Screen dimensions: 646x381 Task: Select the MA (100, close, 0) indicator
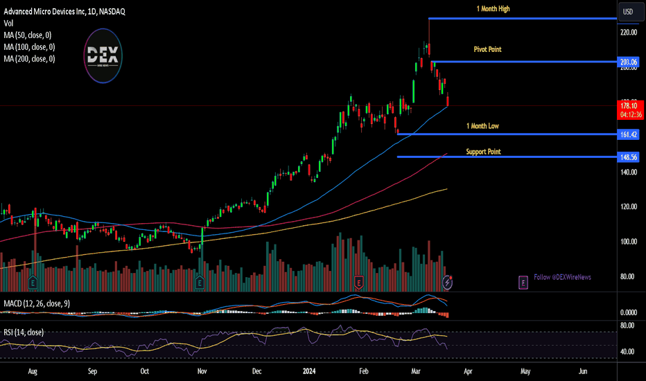point(29,47)
